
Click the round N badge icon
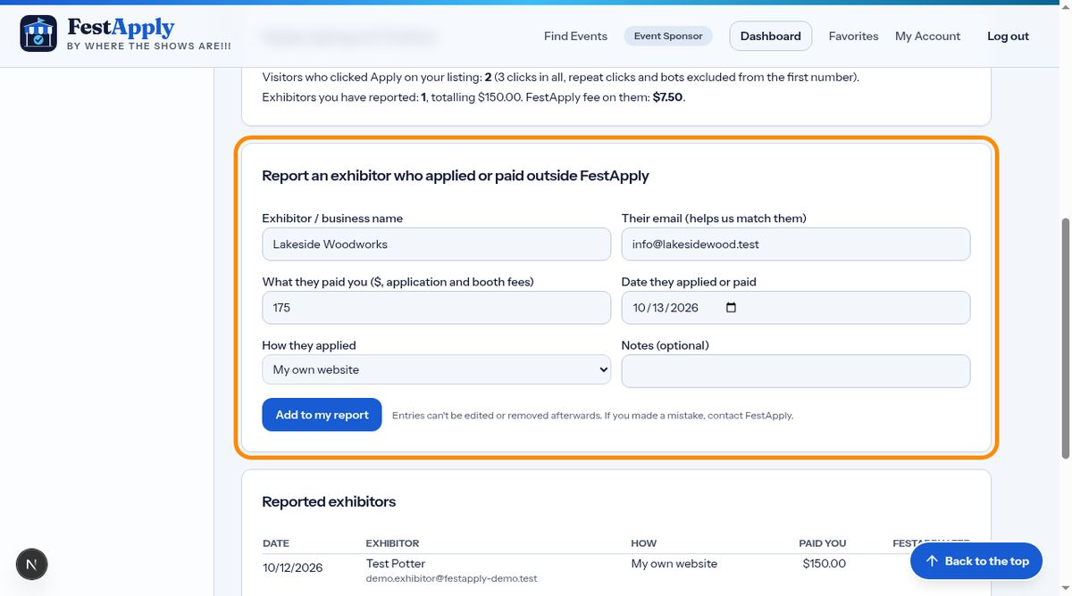point(32,564)
